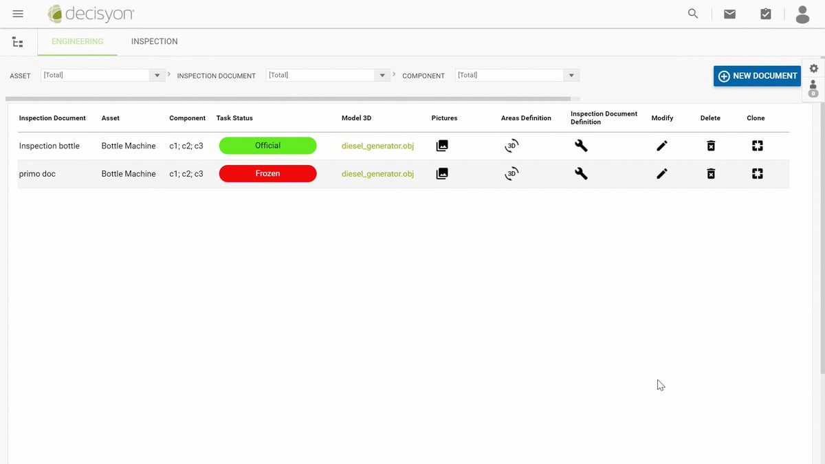The width and height of the screenshot is (825, 464).
Task: Clone the Inspection bottle document
Action: [758, 146]
